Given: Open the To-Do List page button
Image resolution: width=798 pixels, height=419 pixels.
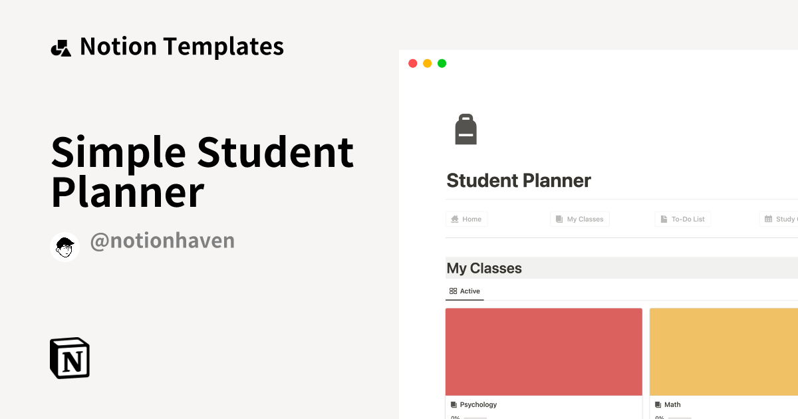Looking at the screenshot, I should (x=682, y=219).
